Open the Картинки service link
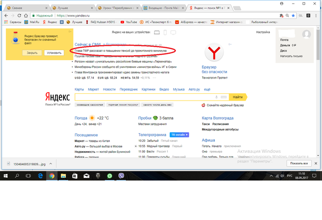The image size is (322, 220). pyautogui.click(x=148, y=90)
